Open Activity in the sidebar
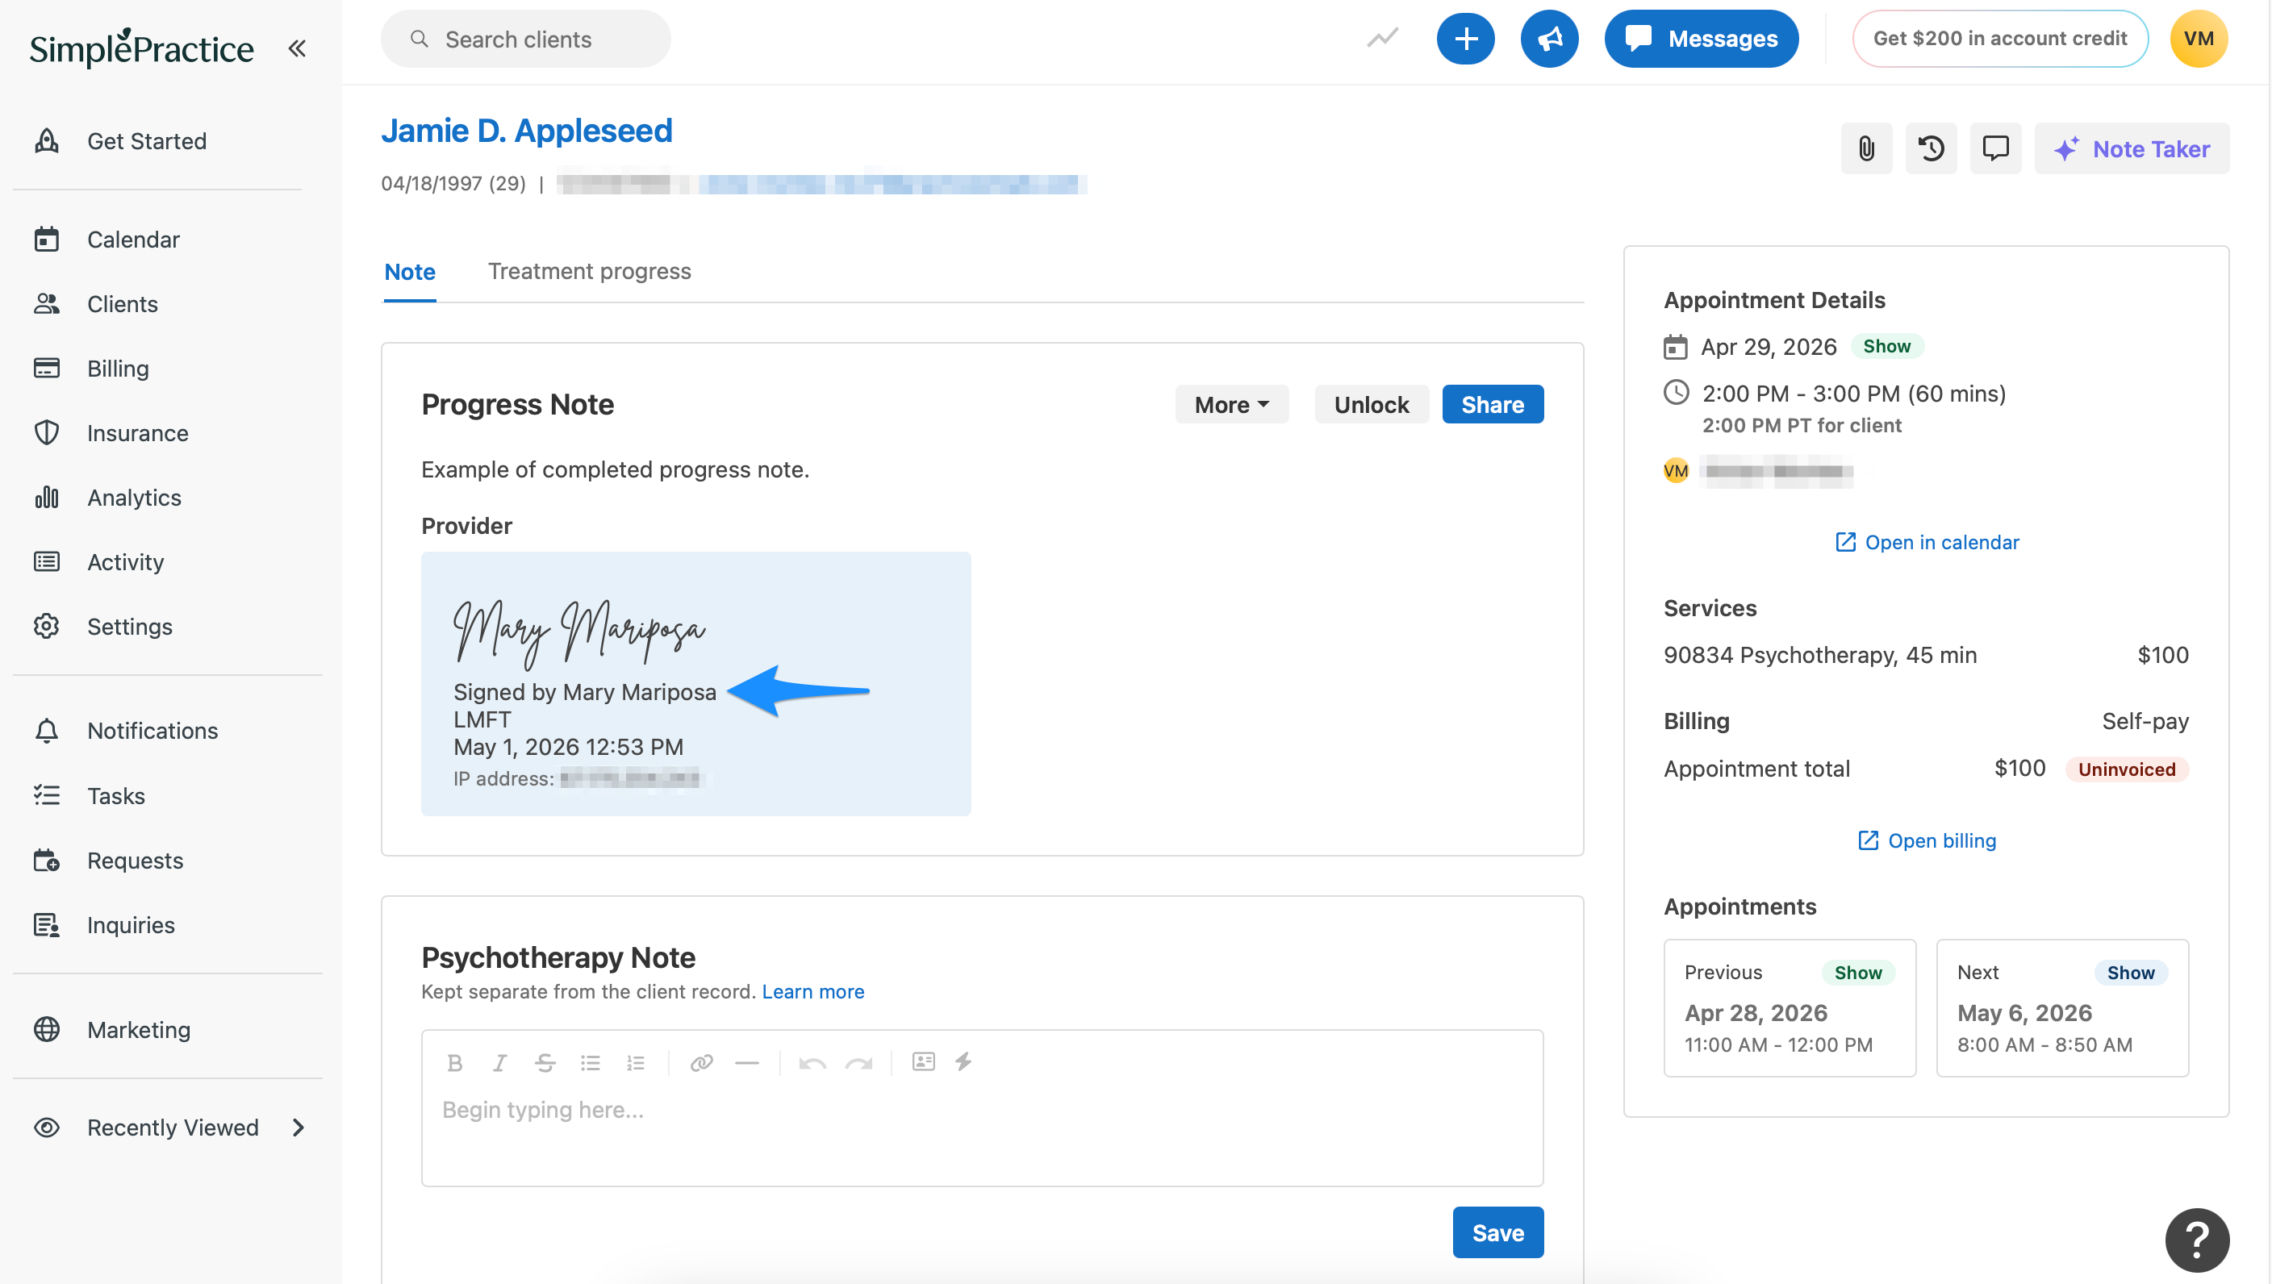The height and width of the screenshot is (1284, 2272). point(98,561)
